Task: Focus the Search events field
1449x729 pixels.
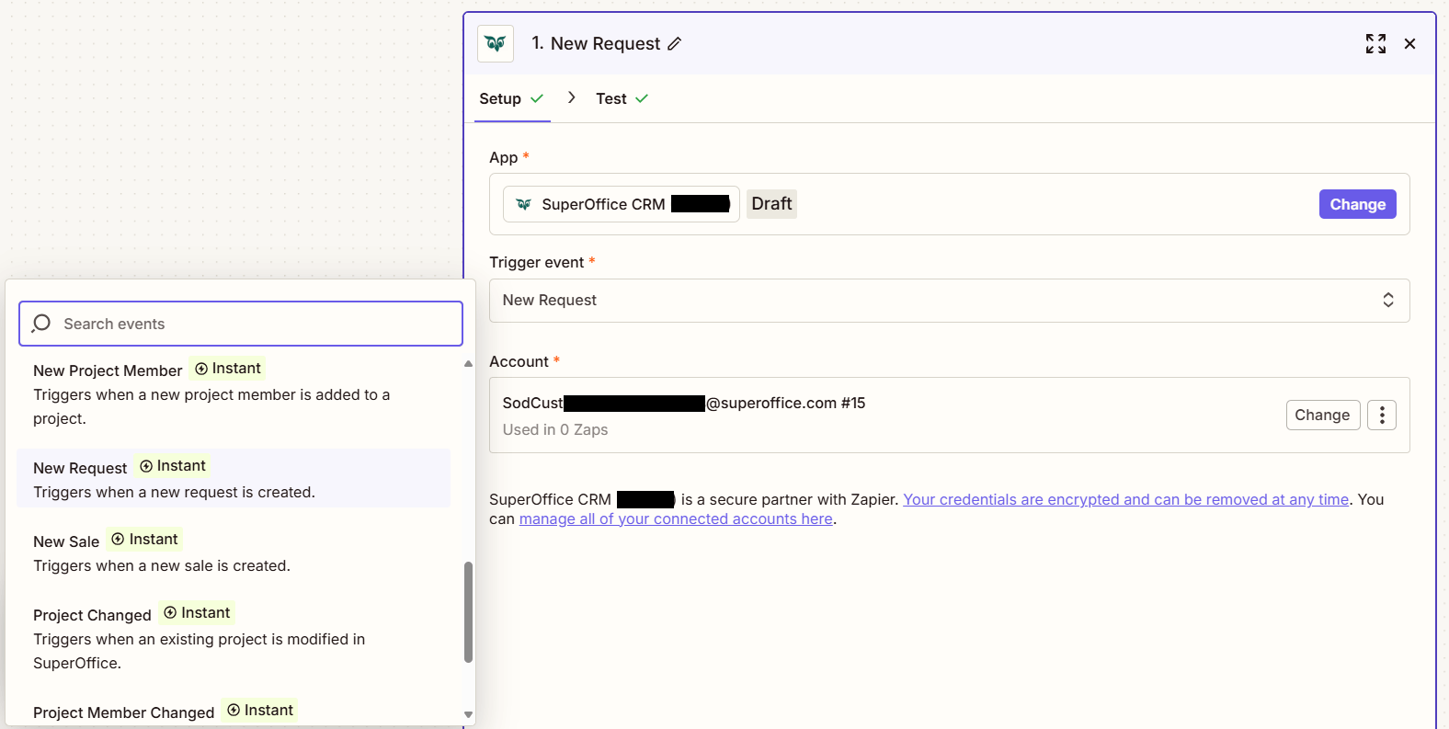Action: (241, 324)
